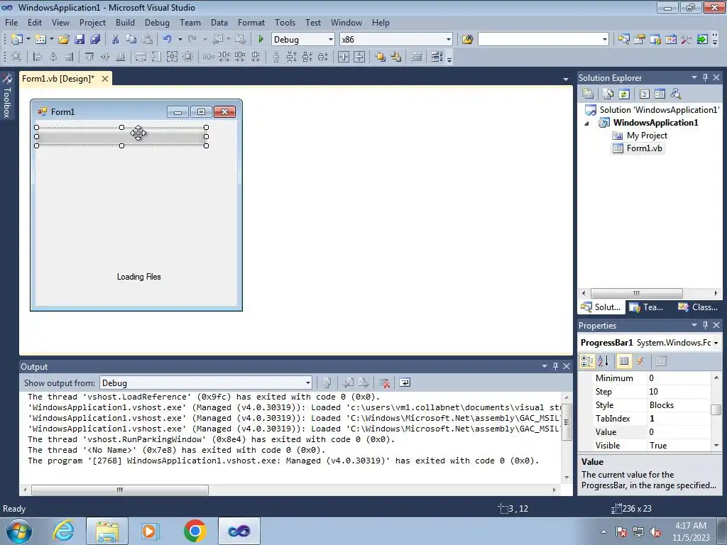
Task: Switch to the Class View tab
Action: click(x=699, y=307)
